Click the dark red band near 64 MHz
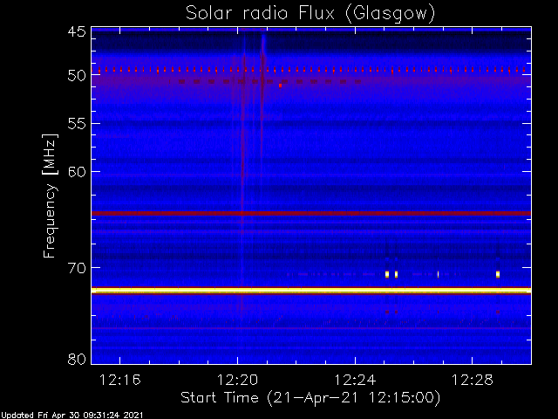The image size is (558, 419). 311,213
